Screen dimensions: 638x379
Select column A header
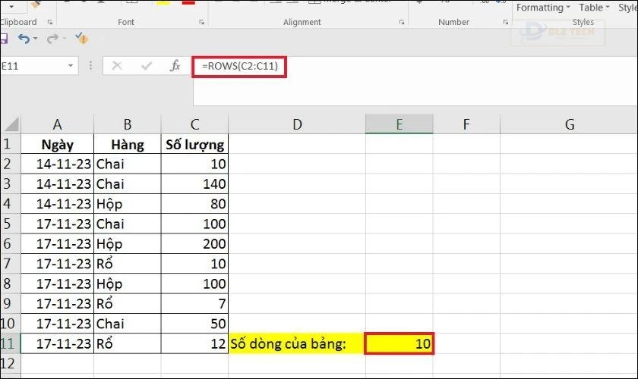(58, 124)
